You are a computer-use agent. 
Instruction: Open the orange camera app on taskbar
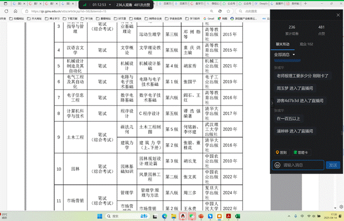[219, 217]
